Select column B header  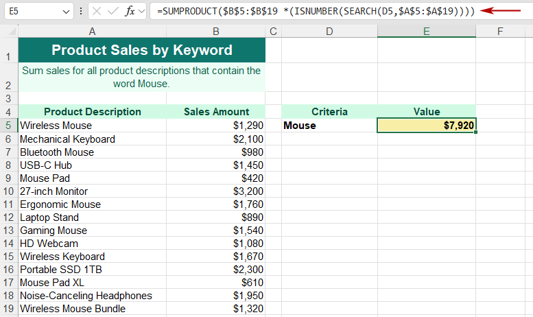[x=216, y=32]
